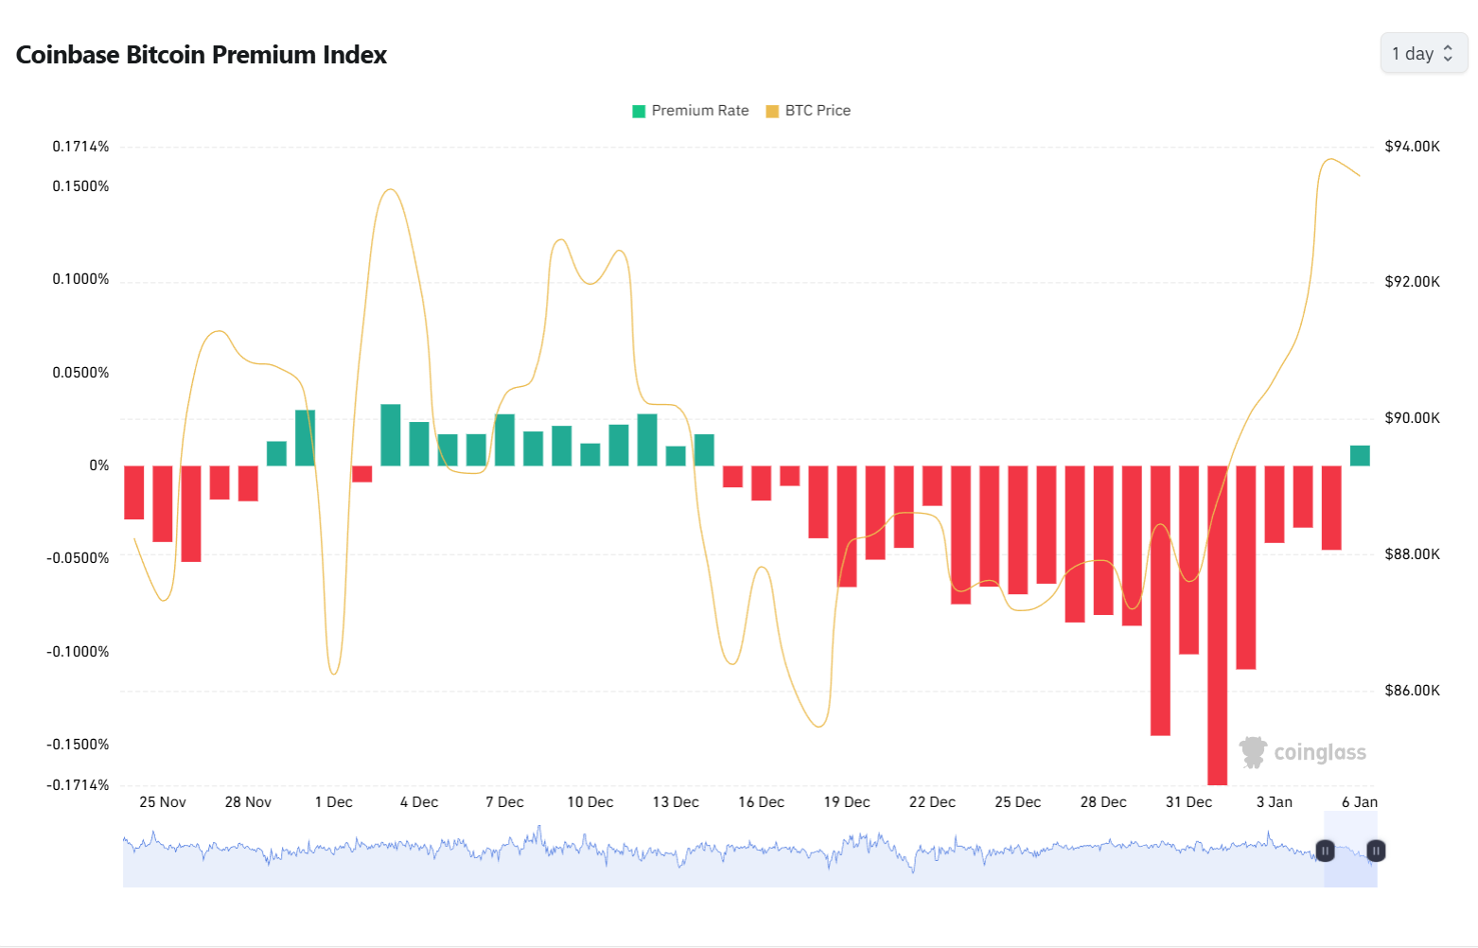Click the "1 Dec" x-axis date label

333,802
